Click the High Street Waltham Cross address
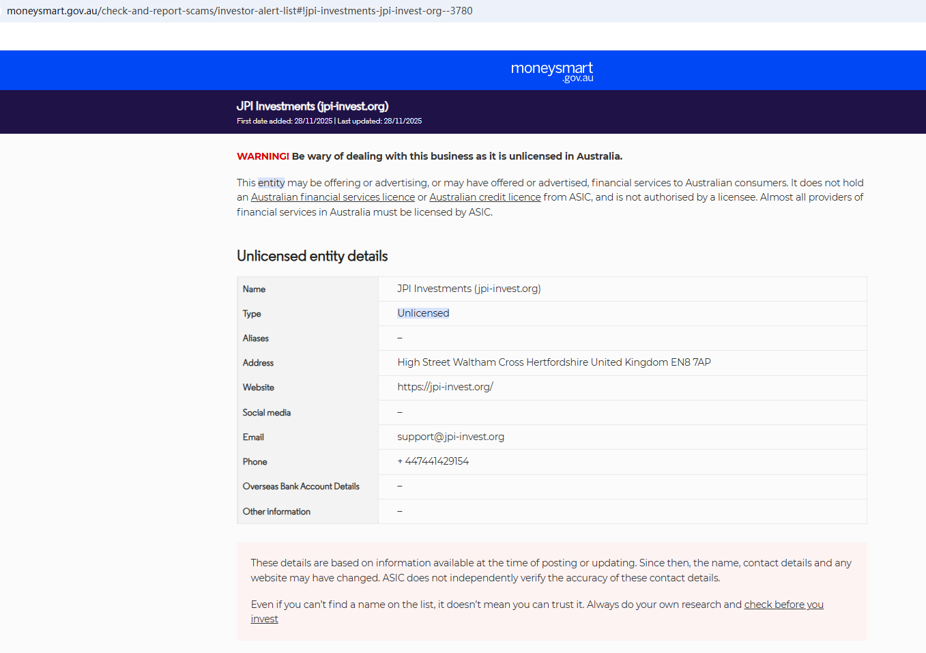 pyautogui.click(x=553, y=362)
